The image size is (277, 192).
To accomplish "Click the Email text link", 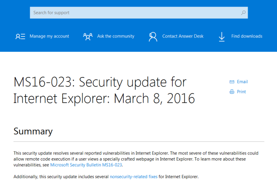I will 242,82.
